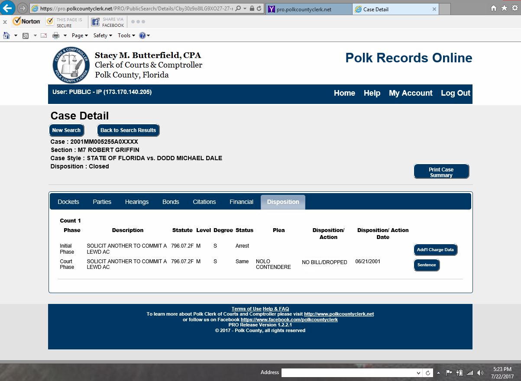Click the browser forward arrow button

click(22, 8)
